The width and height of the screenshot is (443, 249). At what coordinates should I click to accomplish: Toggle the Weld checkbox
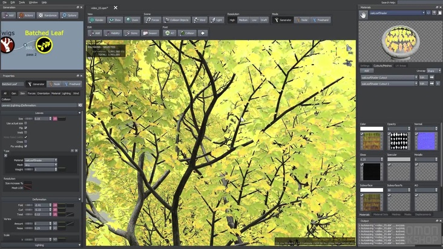coord(25,132)
